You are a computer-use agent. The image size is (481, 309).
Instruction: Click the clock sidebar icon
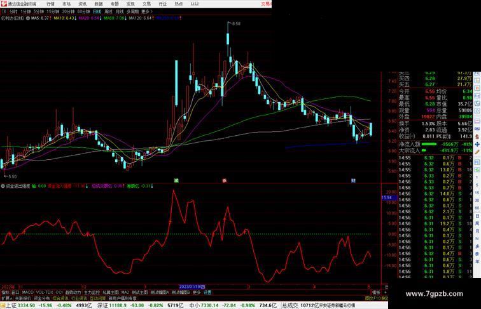(477, 111)
